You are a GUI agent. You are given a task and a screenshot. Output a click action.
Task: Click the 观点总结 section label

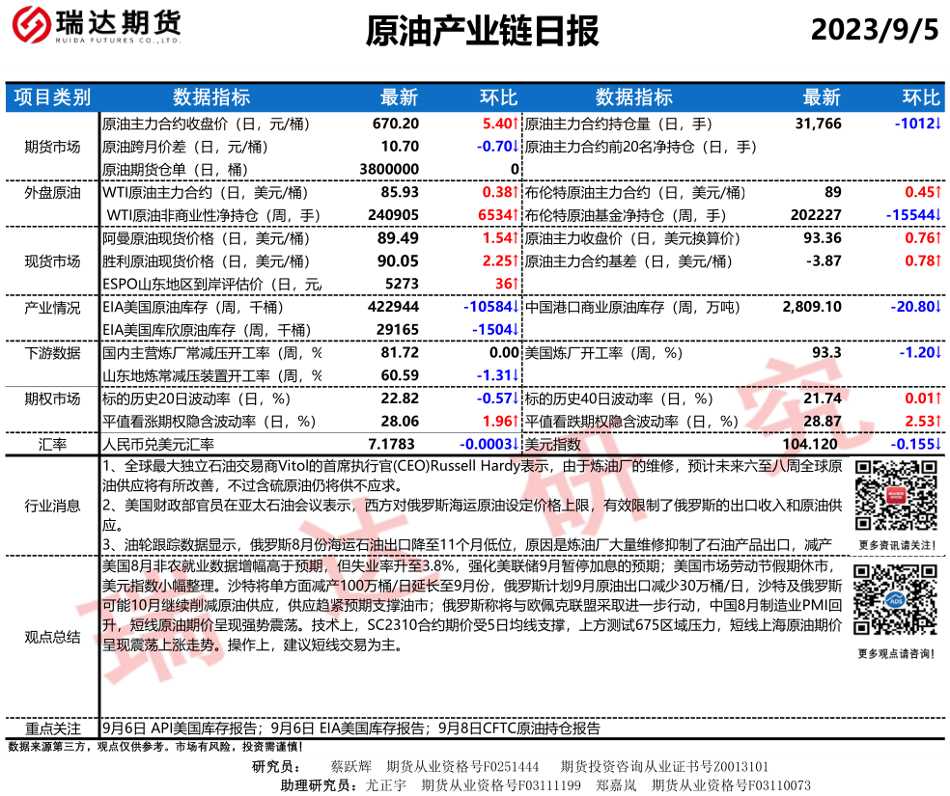pyautogui.click(x=52, y=637)
